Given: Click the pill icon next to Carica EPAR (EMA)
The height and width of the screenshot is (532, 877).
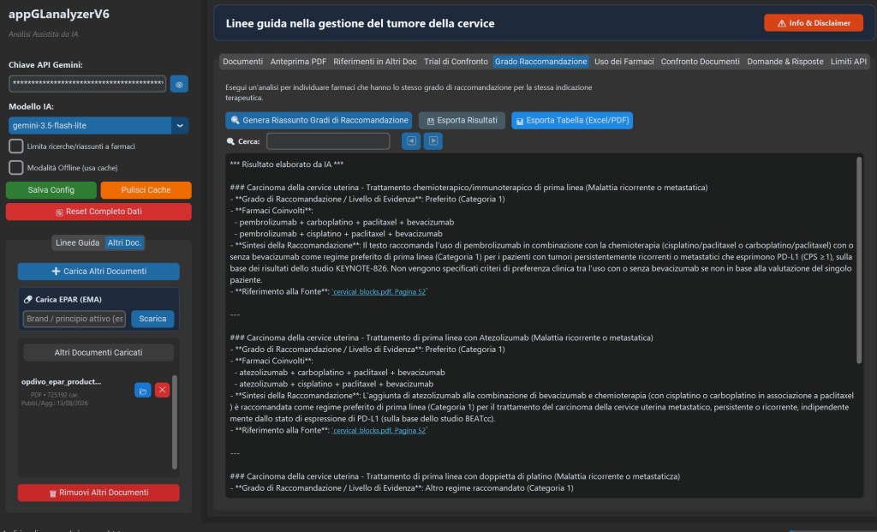Looking at the screenshot, I should (28, 300).
